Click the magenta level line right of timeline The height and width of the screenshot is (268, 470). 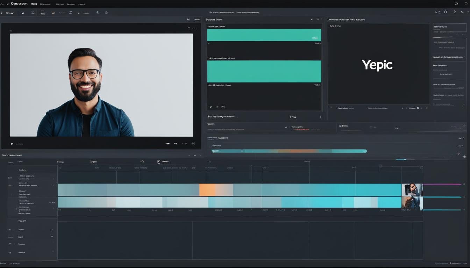(x=442, y=184)
